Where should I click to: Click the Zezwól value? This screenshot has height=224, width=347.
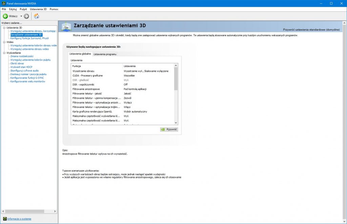[127, 98]
